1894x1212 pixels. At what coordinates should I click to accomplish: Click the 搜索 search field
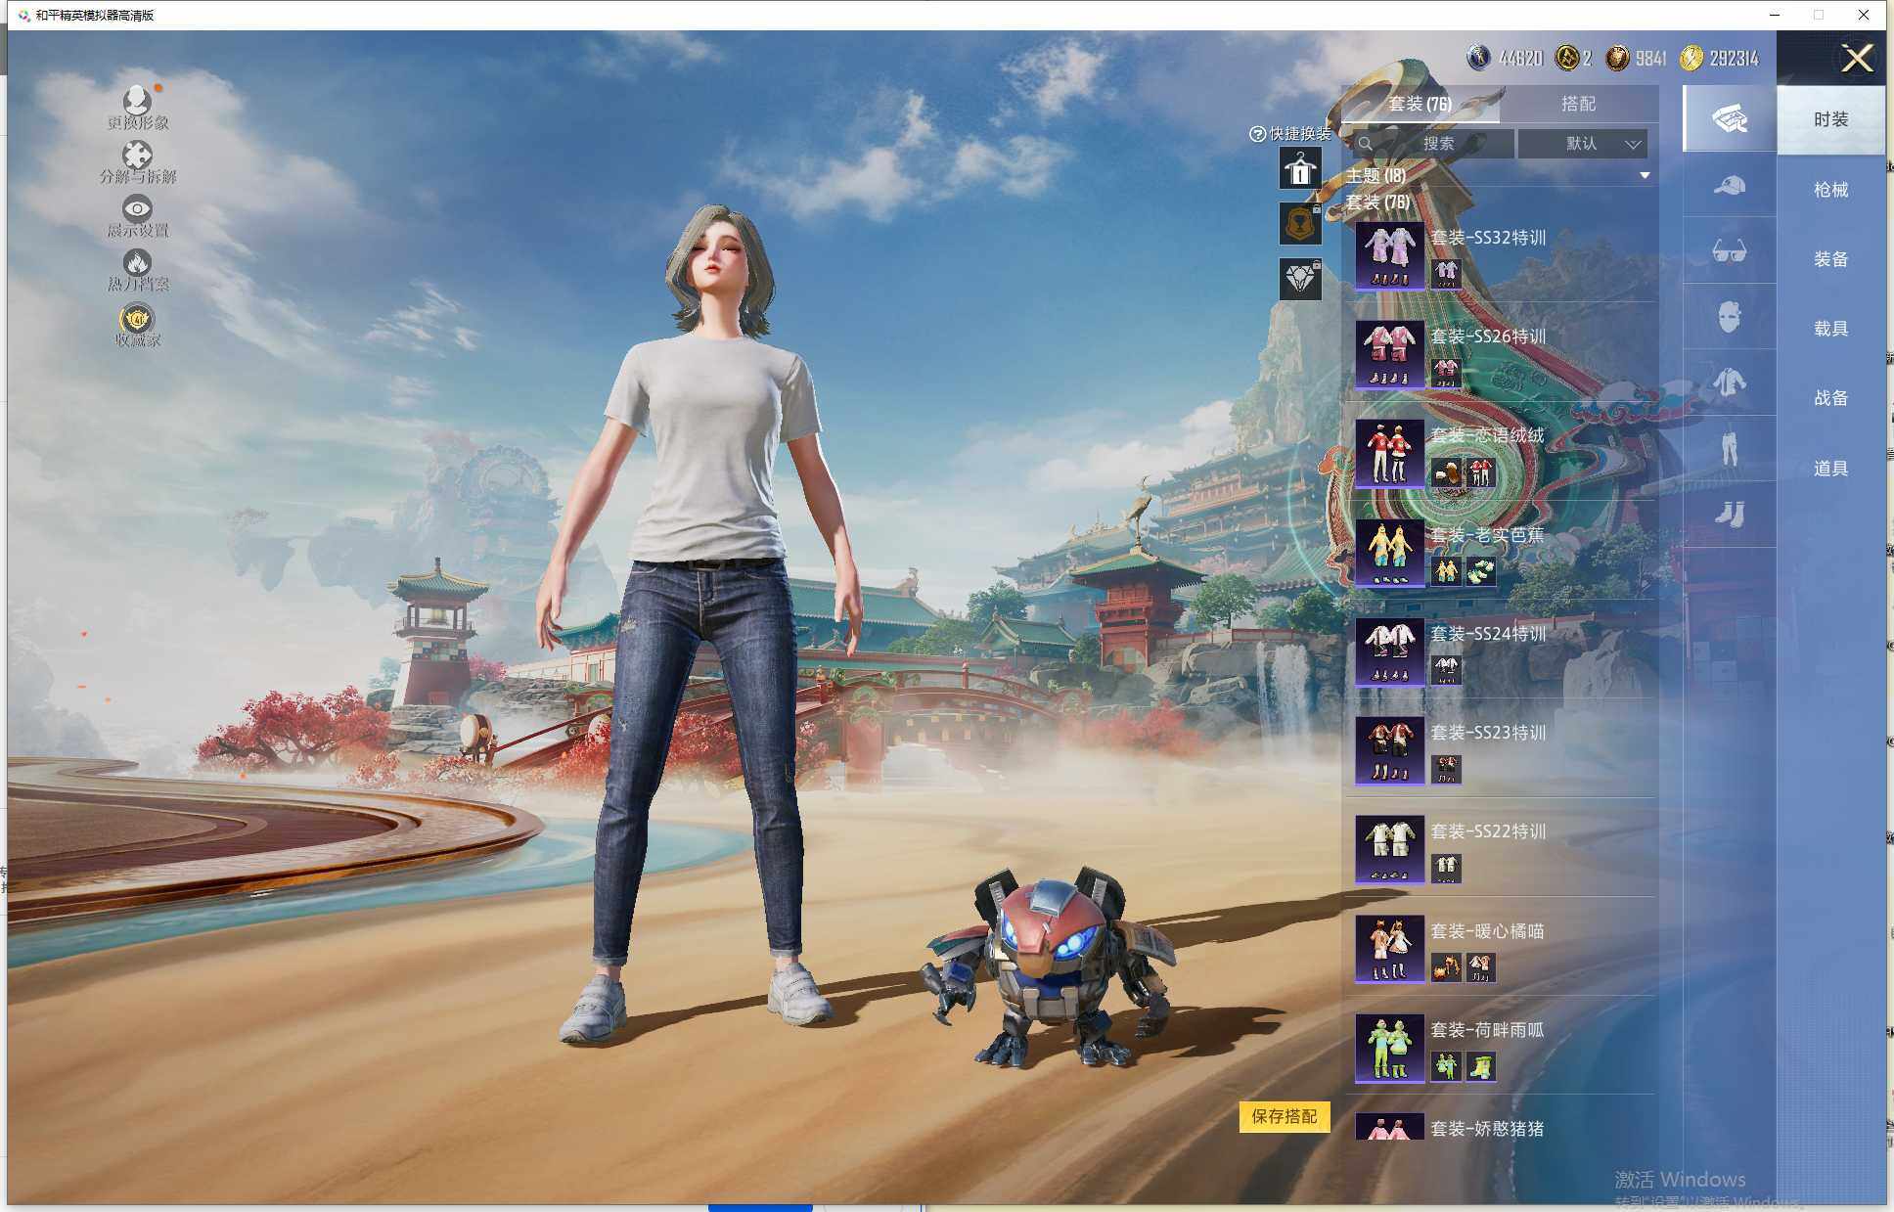click(1436, 144)
